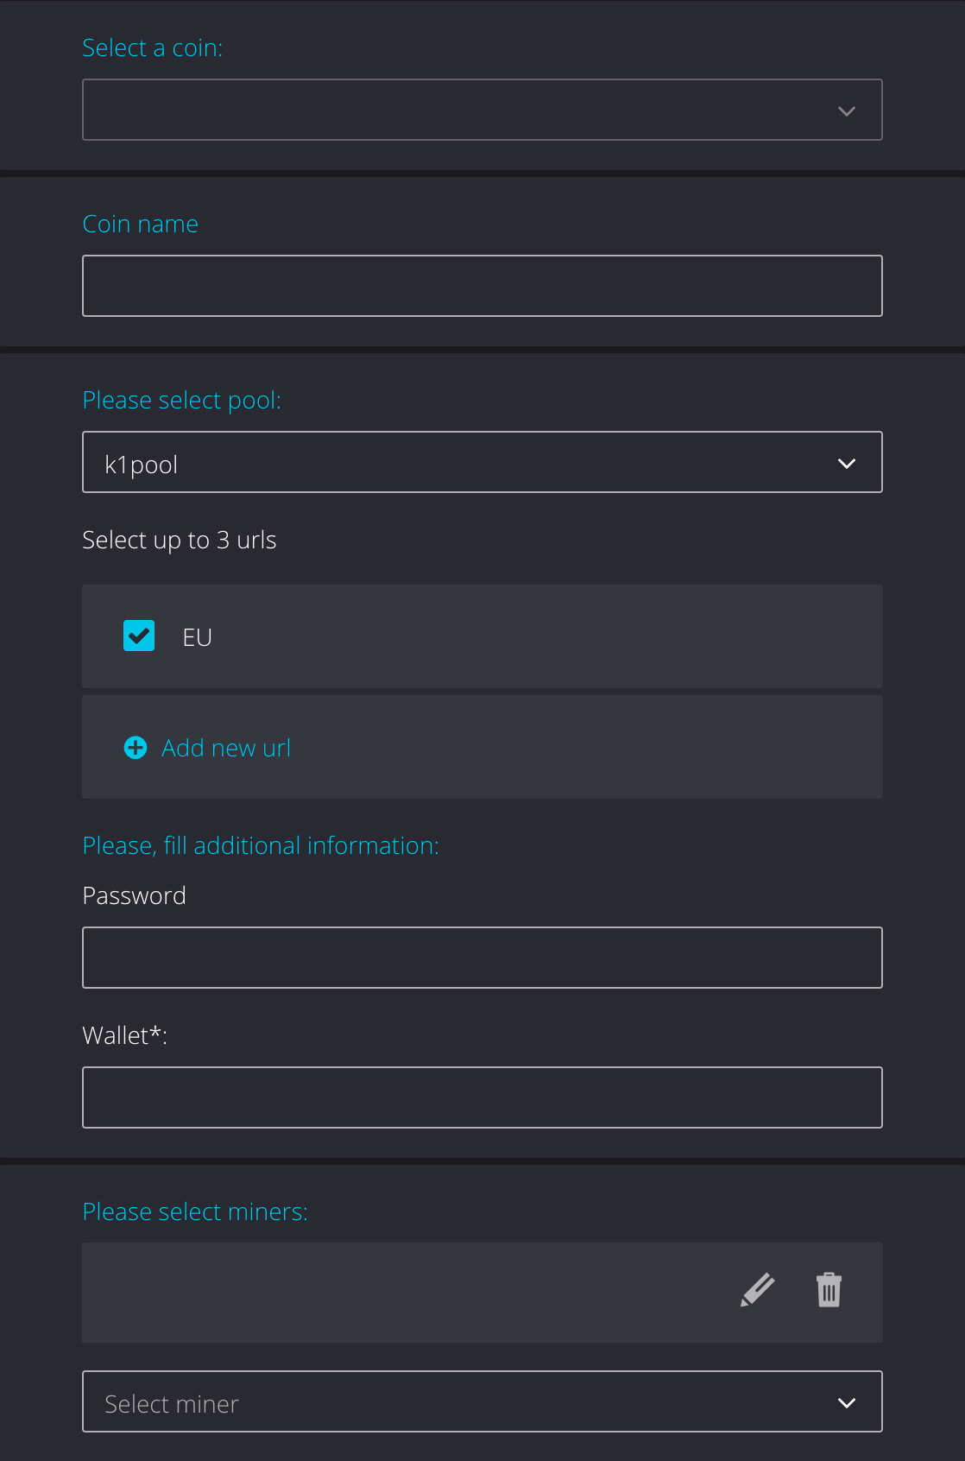965x1461 pixels.
Task: Click the chevron arrow in Select miner box
Action: (847, 1403)
